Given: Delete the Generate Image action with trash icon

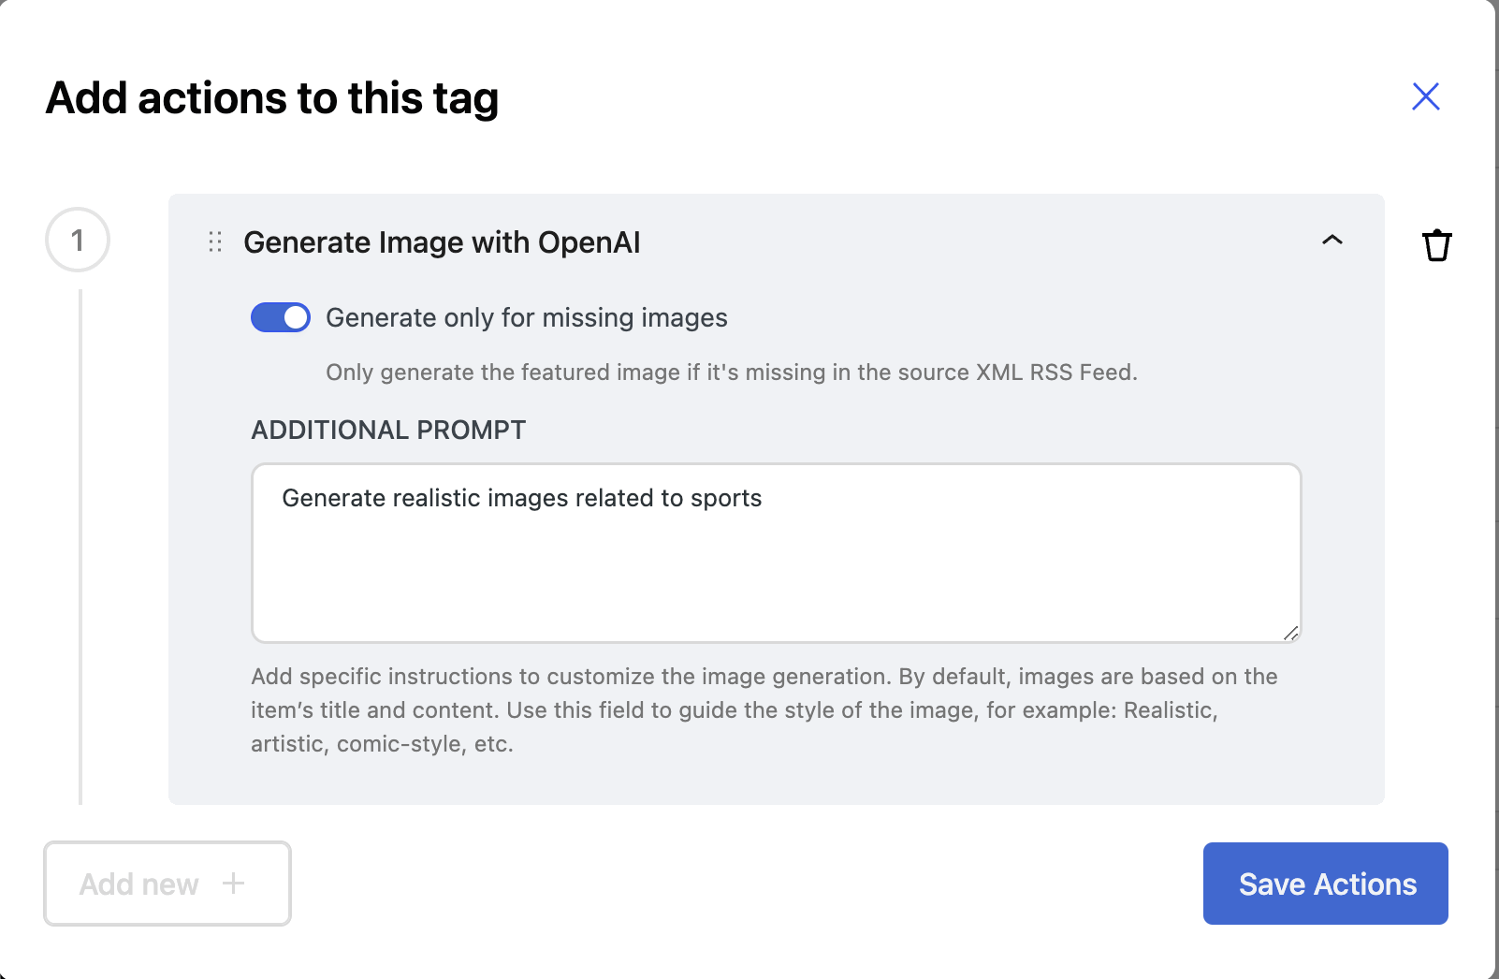Looking at the screenshot, I should (1436, 245).
